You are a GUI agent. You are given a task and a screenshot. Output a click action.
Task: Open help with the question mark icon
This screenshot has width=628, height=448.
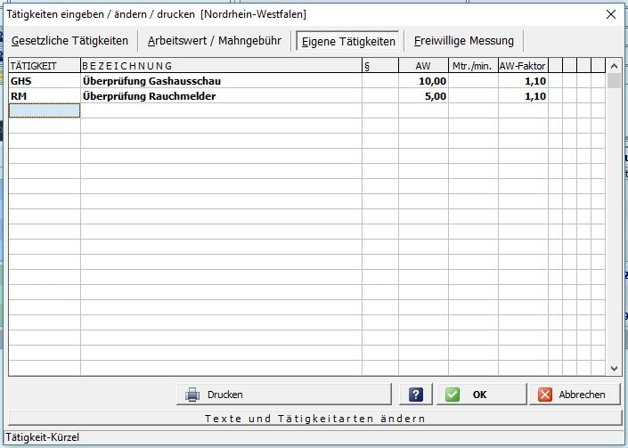[415, 395]
